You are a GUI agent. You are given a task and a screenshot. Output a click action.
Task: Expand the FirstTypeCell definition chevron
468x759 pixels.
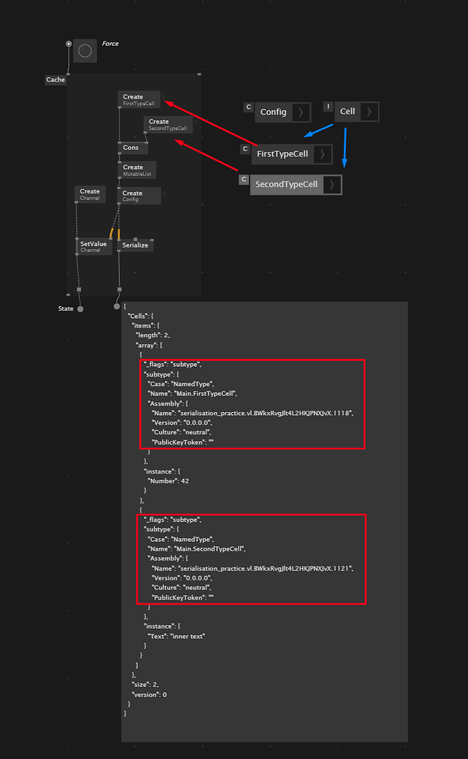(322, 154)
